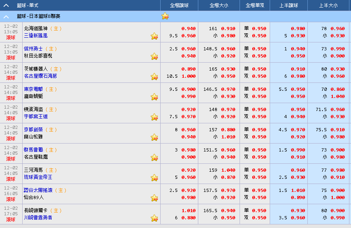Bet 川崎雷霆勇者 handicap 6 at 0.880
Viewport: 351px width, 228px height.
pyautogui.click(x=188, y=218)
